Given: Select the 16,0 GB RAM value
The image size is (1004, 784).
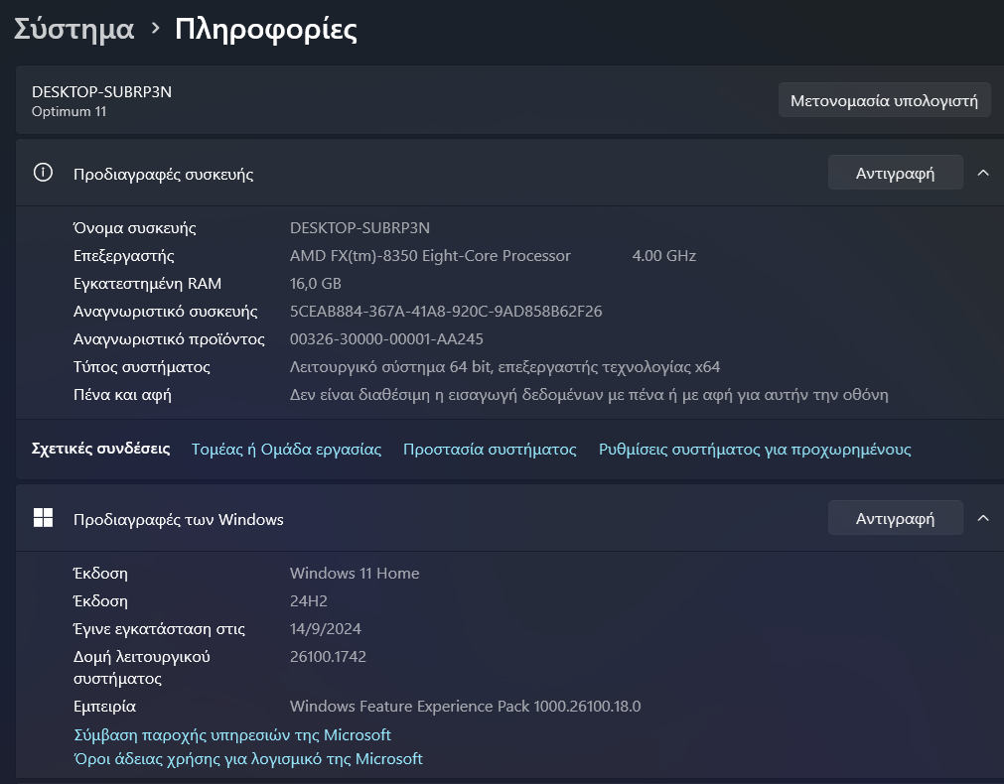Looking at the screenshot, I should coord(316,284).
